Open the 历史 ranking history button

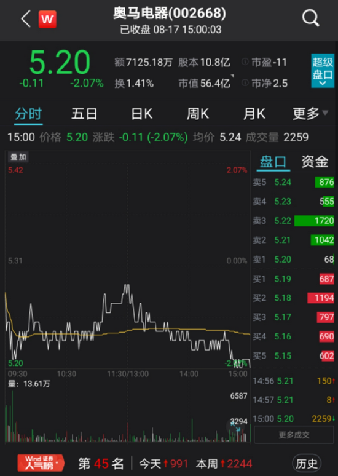(307, 464)
